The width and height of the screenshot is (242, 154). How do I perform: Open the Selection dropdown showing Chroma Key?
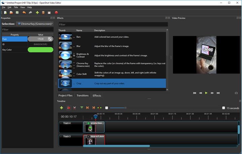(x=35, y=24)
